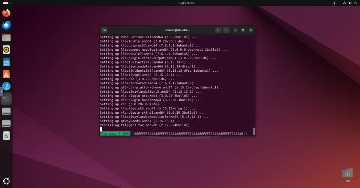Screen dimensions: 360x188
Task: Click the network status icon
Action: pyautogui.click(x=345, y=3)
